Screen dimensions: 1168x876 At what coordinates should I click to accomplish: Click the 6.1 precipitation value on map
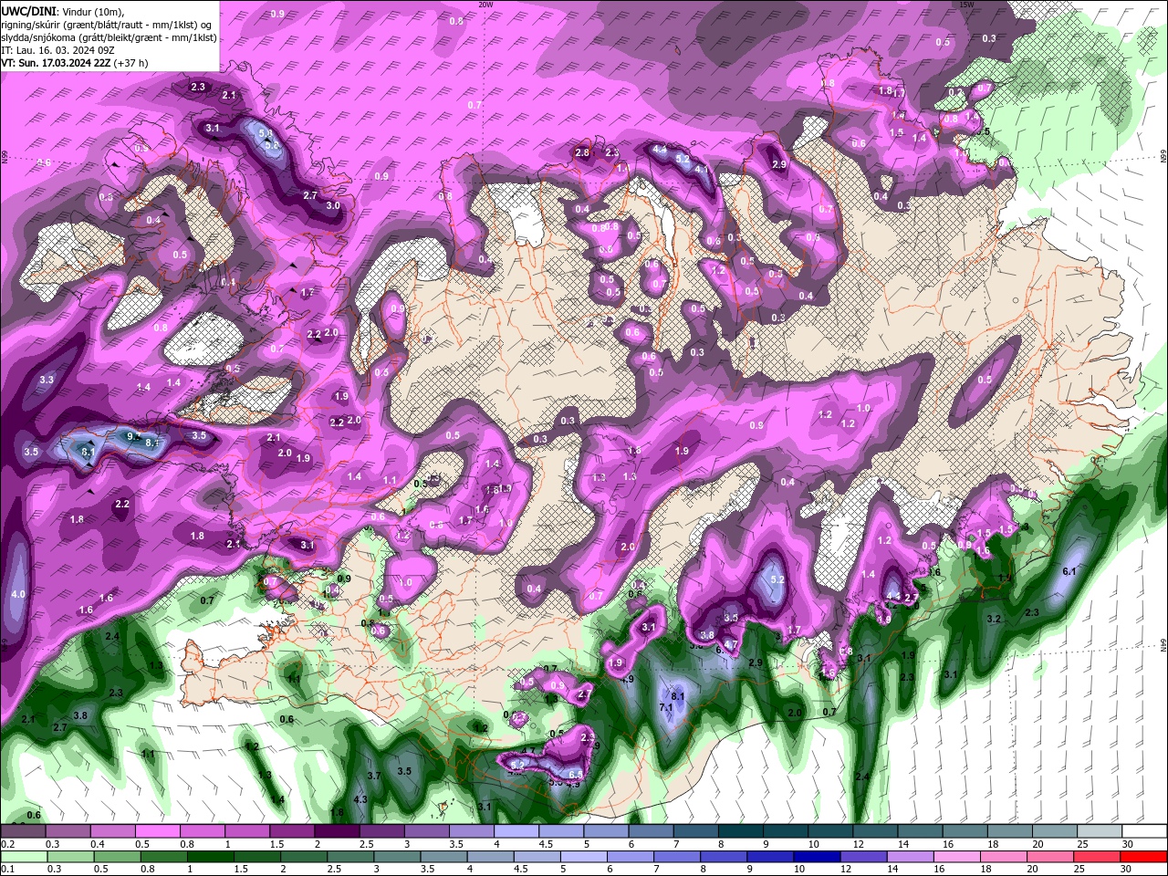pos(1070,571)
